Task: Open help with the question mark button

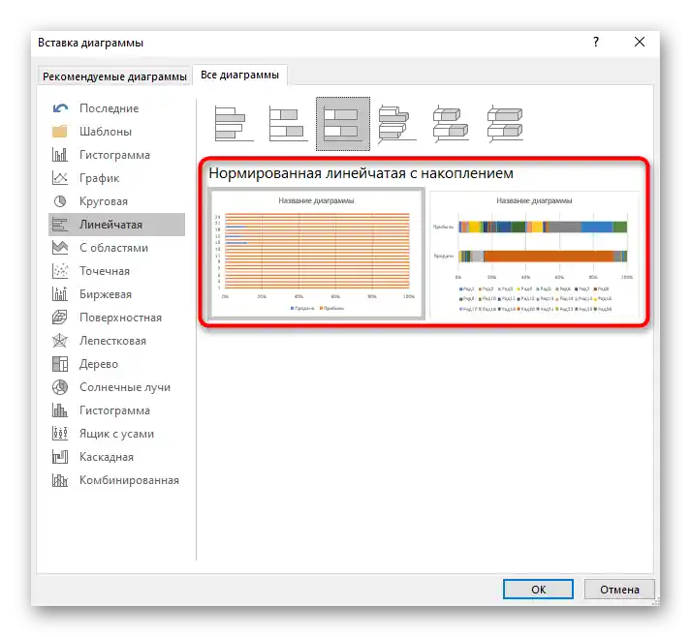Action: [596, 43]
